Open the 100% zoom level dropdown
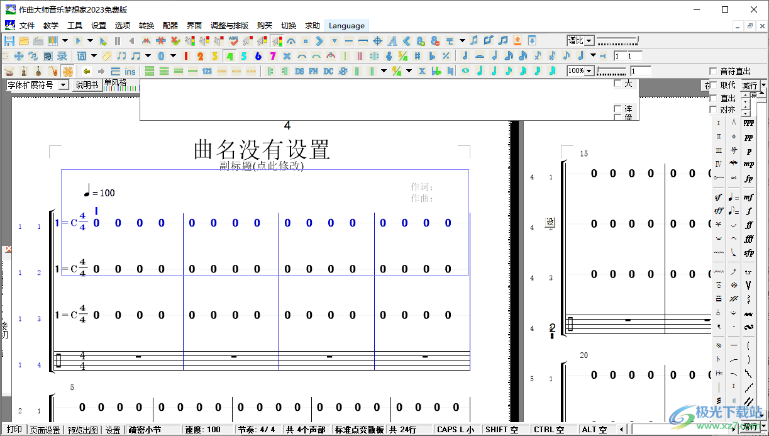Screen dimensions: 769x436 point(589,70)
